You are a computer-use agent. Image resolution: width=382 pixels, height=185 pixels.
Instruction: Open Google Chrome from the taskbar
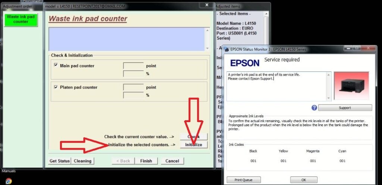click(9, 181)
